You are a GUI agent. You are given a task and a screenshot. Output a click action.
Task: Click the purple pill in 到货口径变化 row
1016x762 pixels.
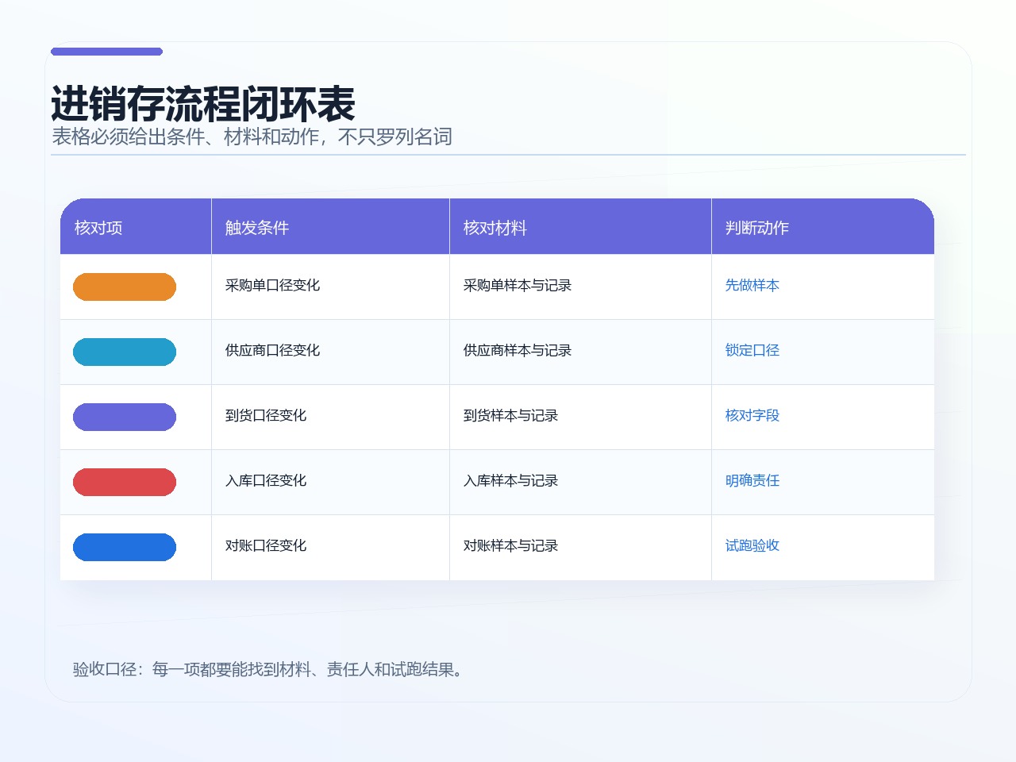pyautogui.click(x=125, y=417)
